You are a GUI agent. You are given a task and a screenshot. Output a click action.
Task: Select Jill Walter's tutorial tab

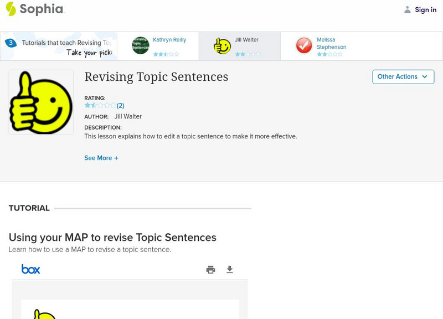click(246, 40)
